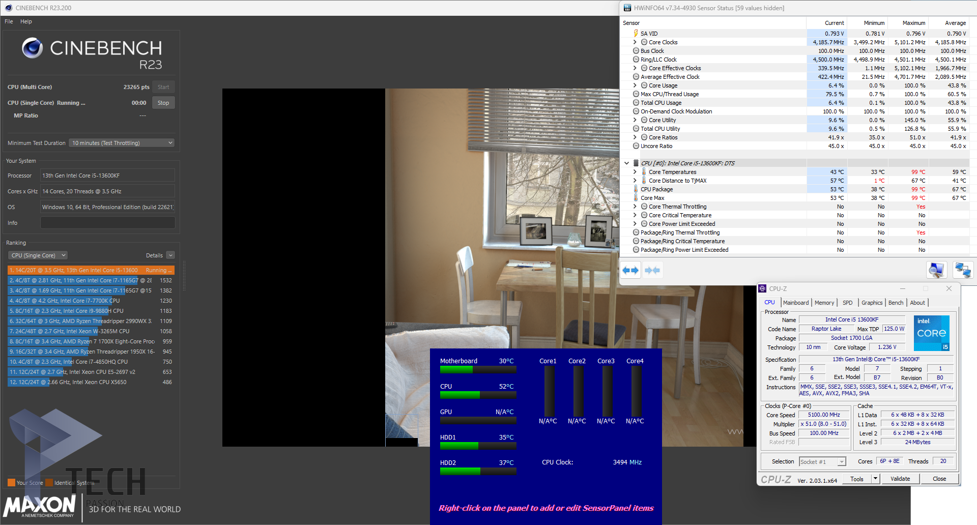
Task: Click the SA VID lightning bolt icon
Action: click(636, 34)
